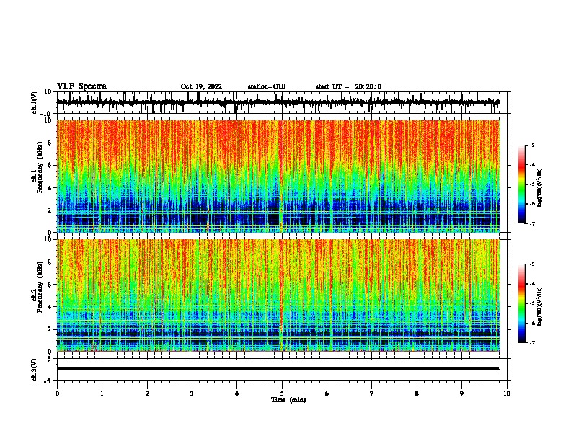Click the 5 min tick label on Time axis
571x441 pixels.
coord(282,393)
